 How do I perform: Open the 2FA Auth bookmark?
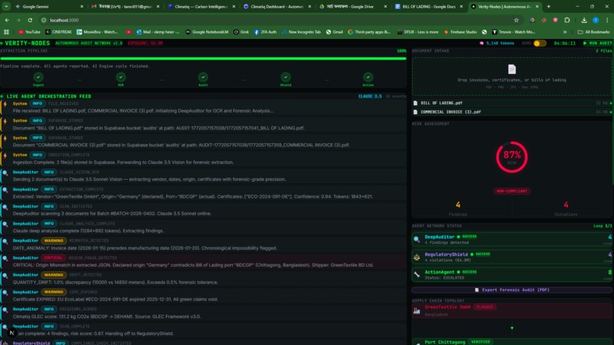(x=265, y=32)
